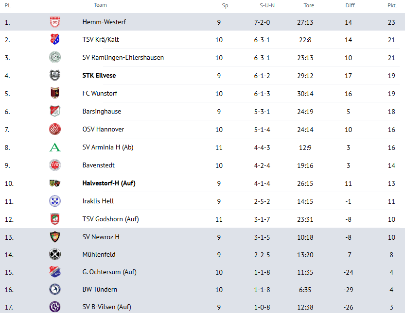The height and width of the screenshot is (313, 405).
Task: Click the TSV Krä/Kalt club logo
Action: (x=55, y=40)
